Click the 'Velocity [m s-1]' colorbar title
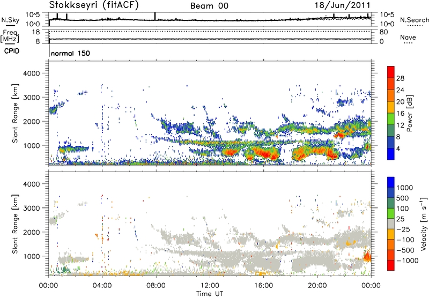Viewport: 429px width, 297px height. (424, 224)
